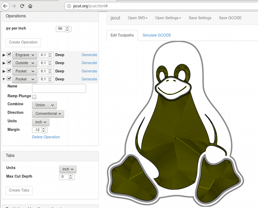Decrease px per inch with the down stepper
258x208 pixels.
click(x=67, y=31)
